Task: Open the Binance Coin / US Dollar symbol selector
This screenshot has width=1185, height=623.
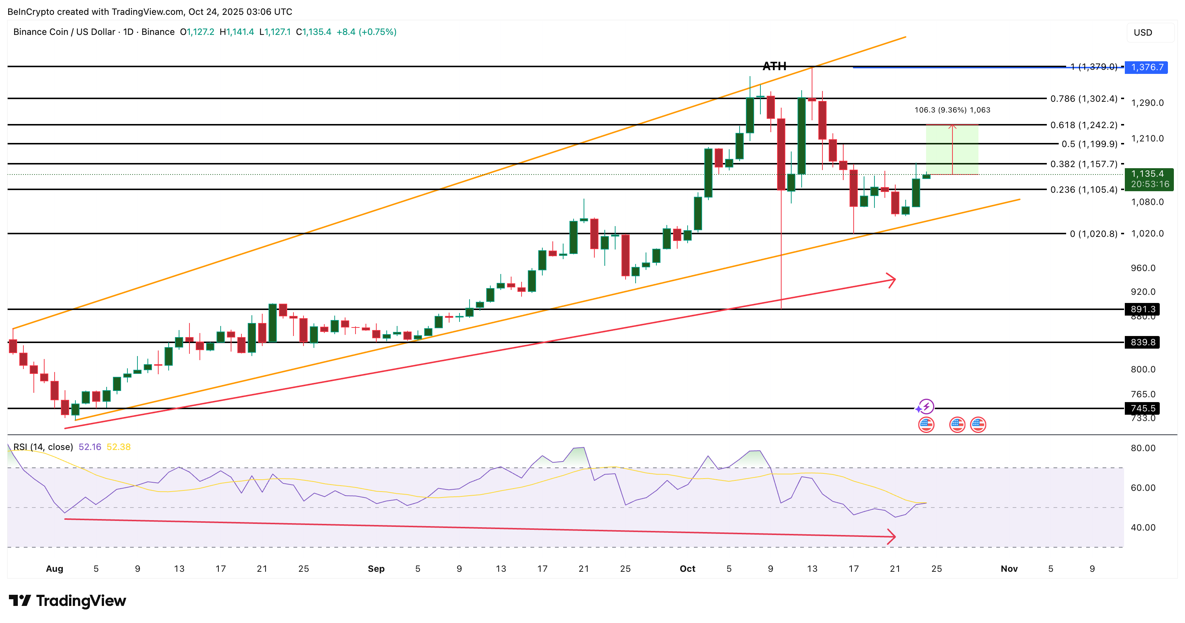Action: pos(64,32)
